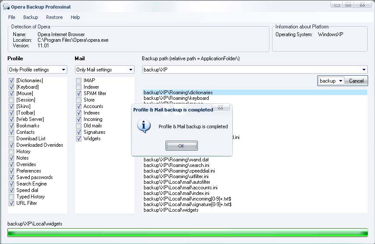This screenshot has height=244, width=375.
Task: Select log row backup\XP\Local\widgets in the list
Action: [255, 210]
